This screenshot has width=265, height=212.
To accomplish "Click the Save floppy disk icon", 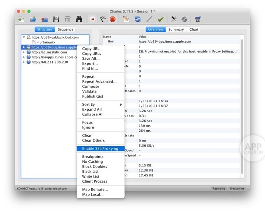I will (56, 19).
